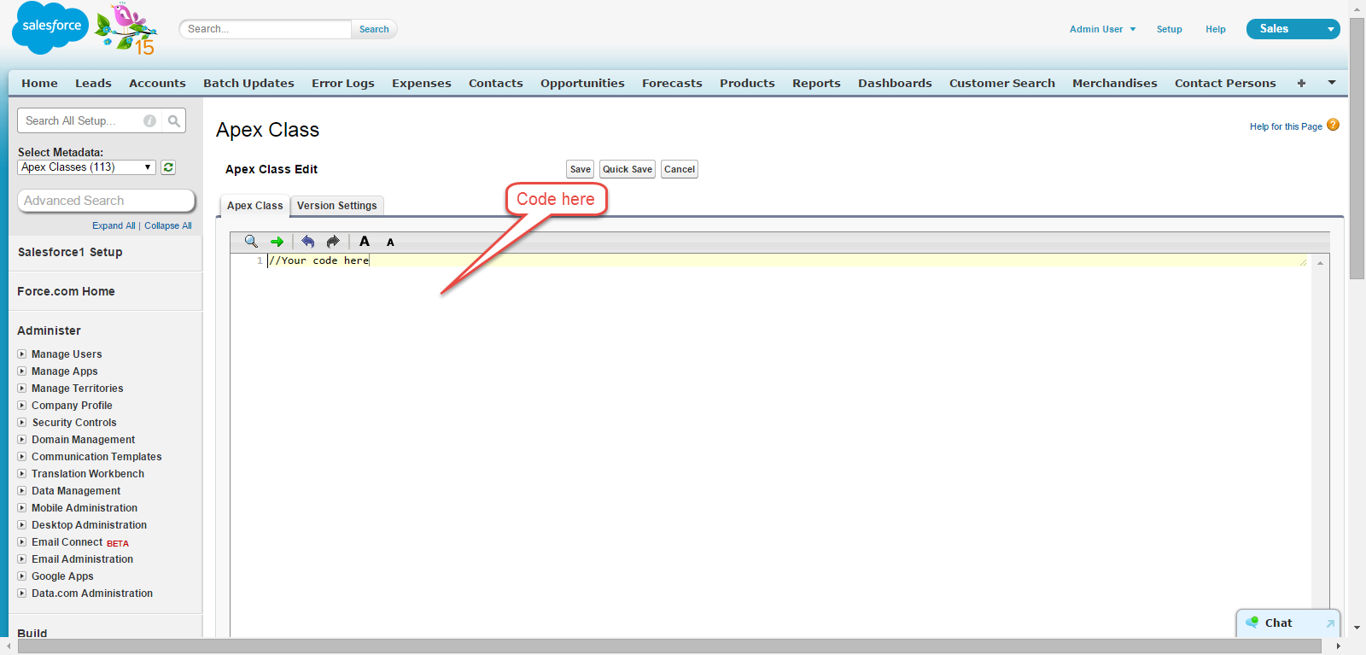The height and width of the screenshot is (655, 1366).
Task: Expand the Communication Templates section
Action: (22, 456)
